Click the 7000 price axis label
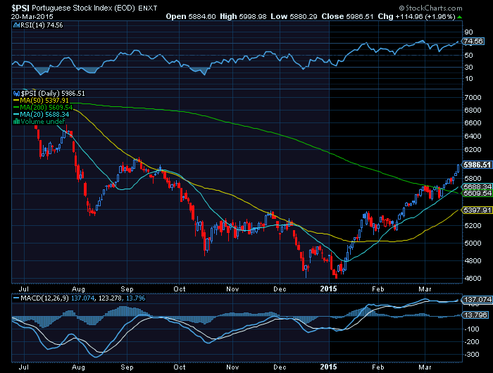This screenshot has width=493, height=373. (x=473, y=98)
